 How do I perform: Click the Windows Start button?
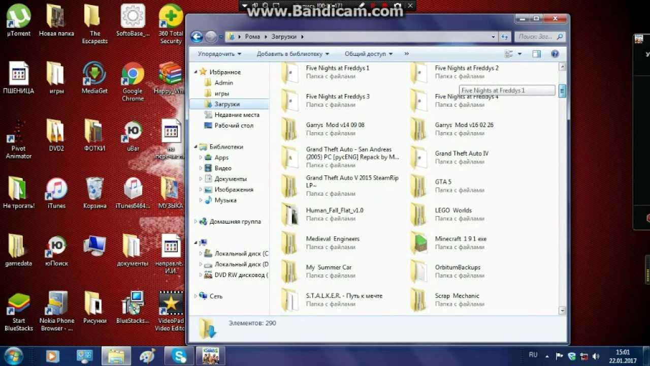click(x=13, y=355)
